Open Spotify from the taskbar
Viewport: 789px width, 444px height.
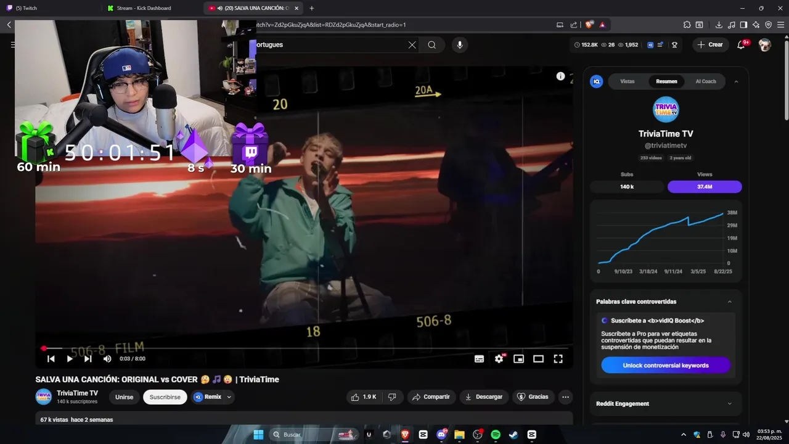[x=496, y=435]
